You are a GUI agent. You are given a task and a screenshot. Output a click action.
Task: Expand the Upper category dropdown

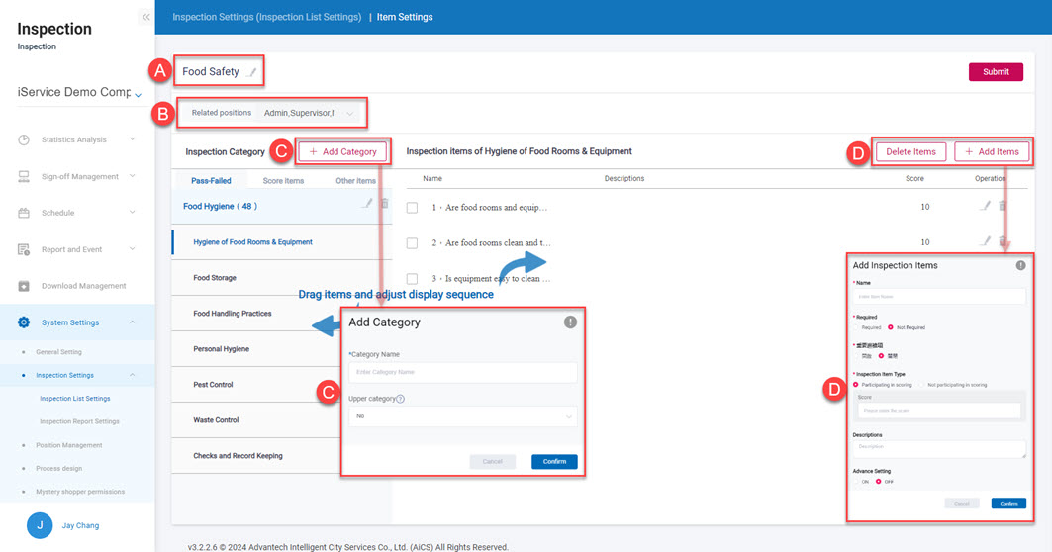[x=462, y=416]
